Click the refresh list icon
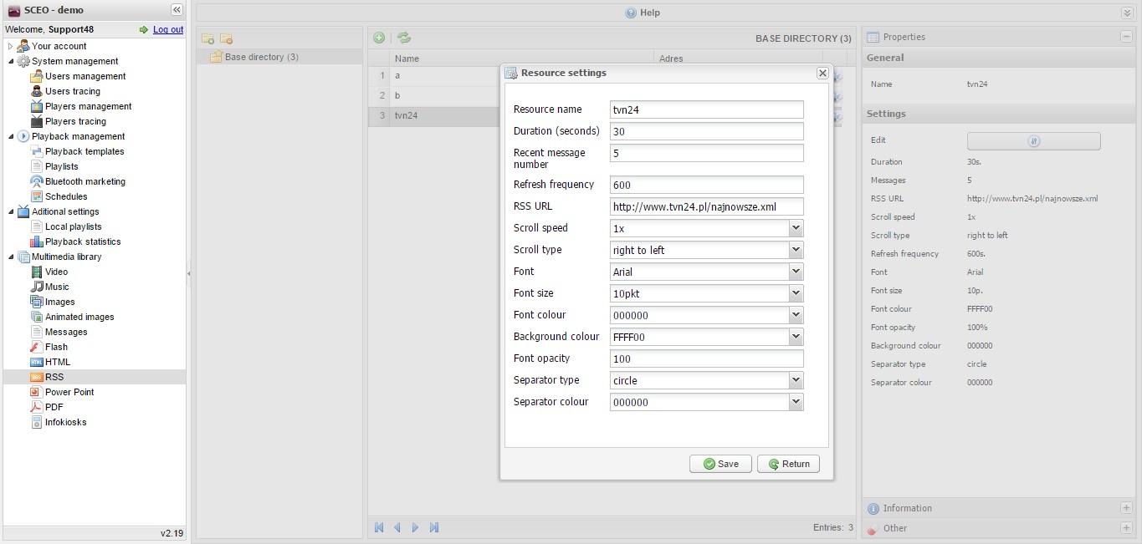 404,38
